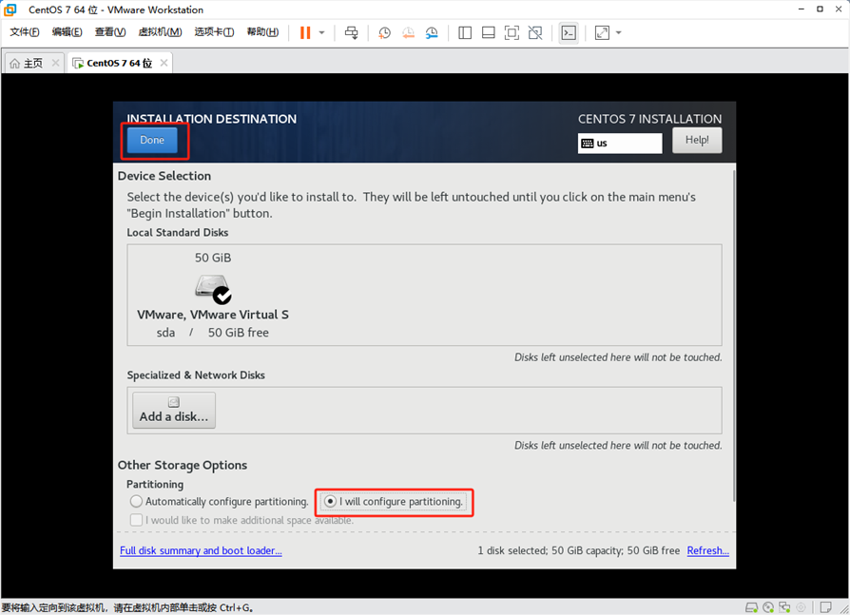Image resolution: width=850 pixels, height=615 pixels.
Task: Check make additional space available option
Action: (x=241, y=520)
